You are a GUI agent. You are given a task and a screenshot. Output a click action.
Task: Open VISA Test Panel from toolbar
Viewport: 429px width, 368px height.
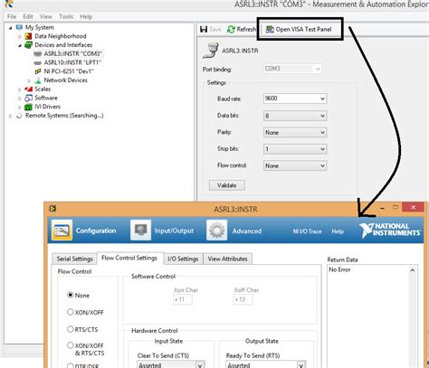[x=299, y=29]
